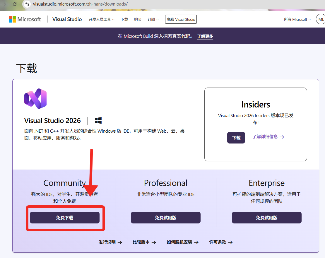Click the Windows platform icon beside Visual Studio 2026
This screenshot has width=325, height=258.
click(x=98, y=120)
